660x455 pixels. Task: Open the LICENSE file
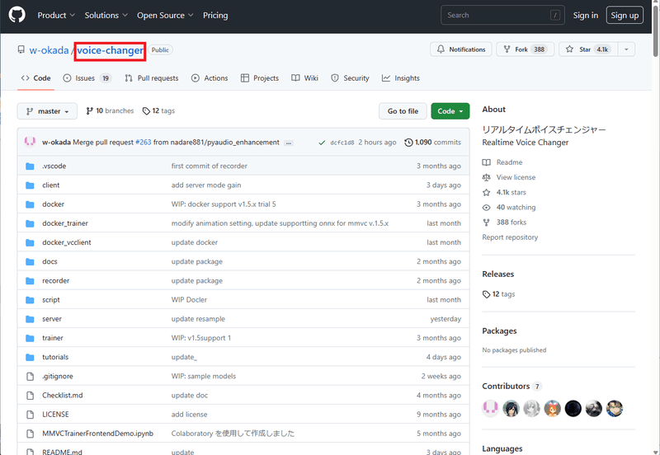[55, 415]
